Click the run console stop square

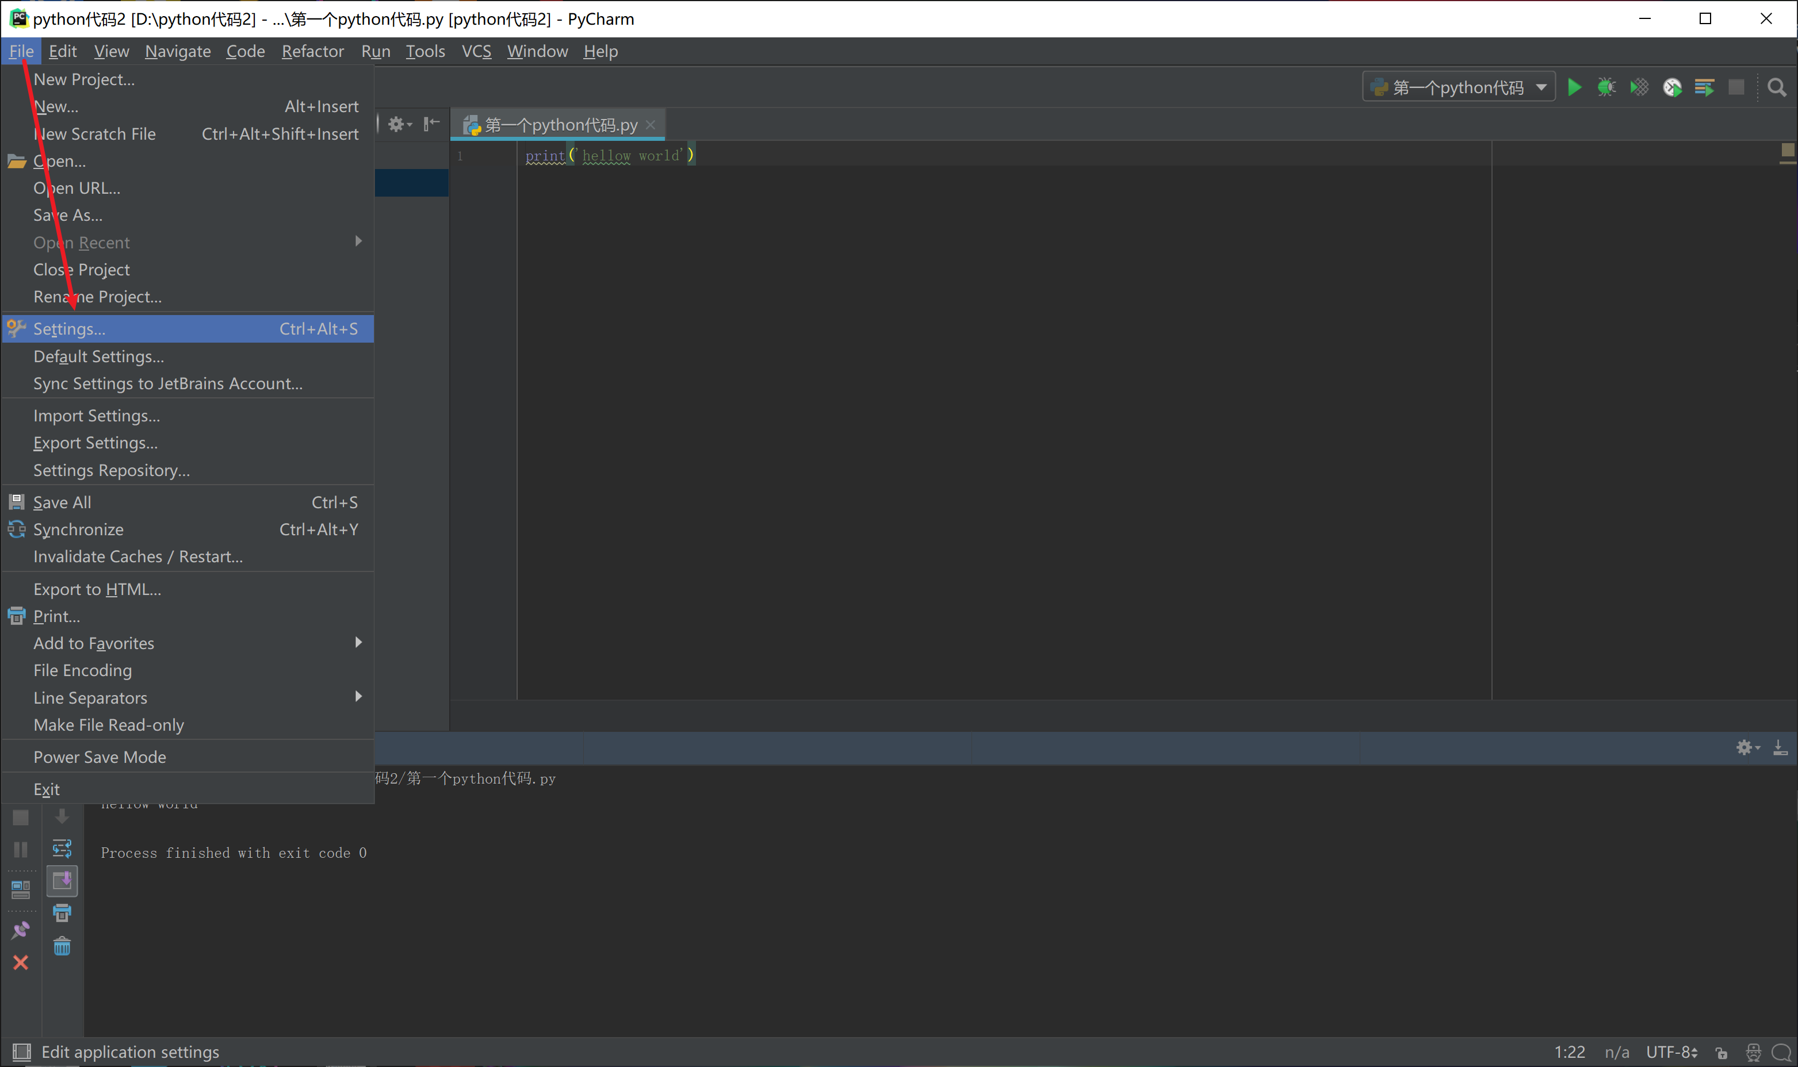pyautogui.click(x=21, y=817)
